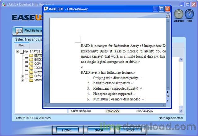Click 'Minimum 3 or more disk needed' item

pyautogui.click(x=117, y=99)
